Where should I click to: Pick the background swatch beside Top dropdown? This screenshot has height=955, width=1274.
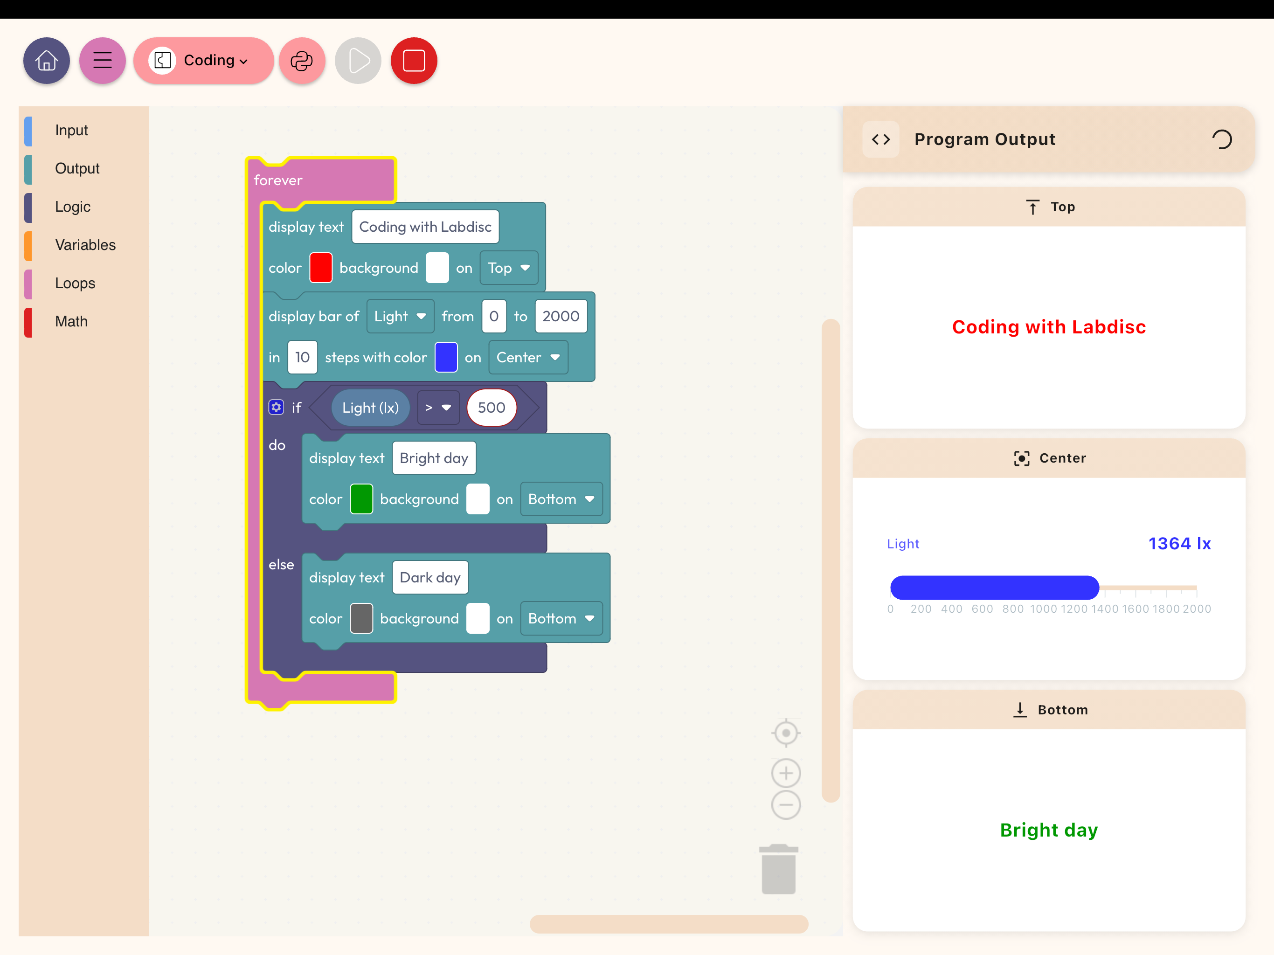[437, 268]
